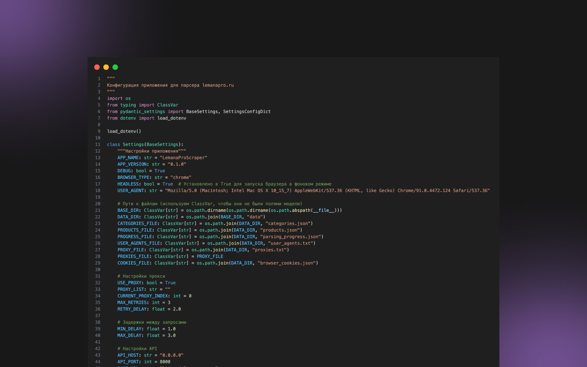Click line number 20 in the gutter
The image size is (587, 367).
point(98,203)
